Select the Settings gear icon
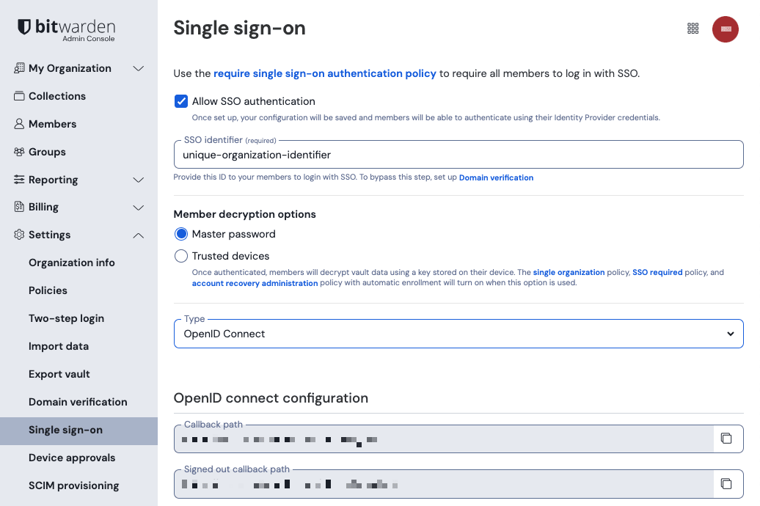 tap(18, 235)
